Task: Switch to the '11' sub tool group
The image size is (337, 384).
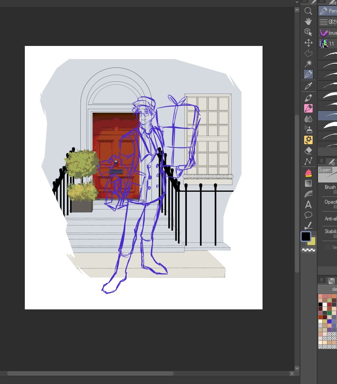Action: click(x=328, y=43)
